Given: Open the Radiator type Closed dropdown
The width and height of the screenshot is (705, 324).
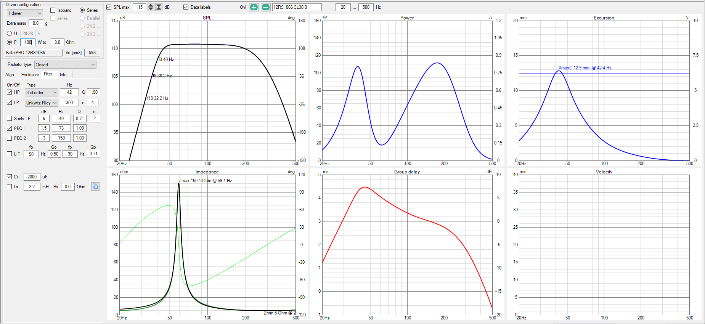Looking at the screenshot, I should click(x=66, y=65).
